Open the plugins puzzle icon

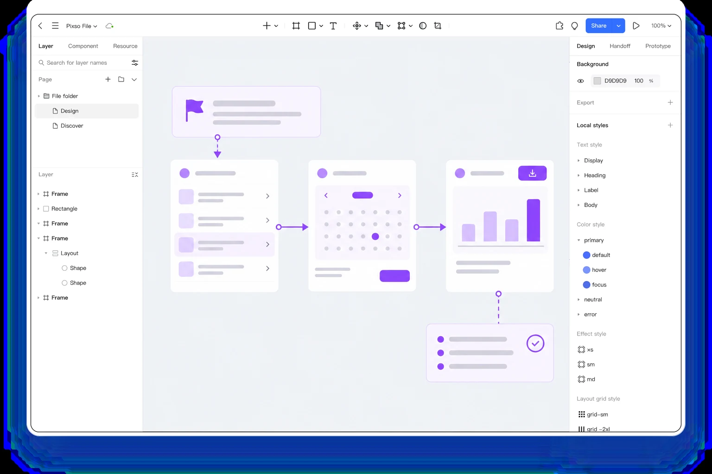(559, 26)
